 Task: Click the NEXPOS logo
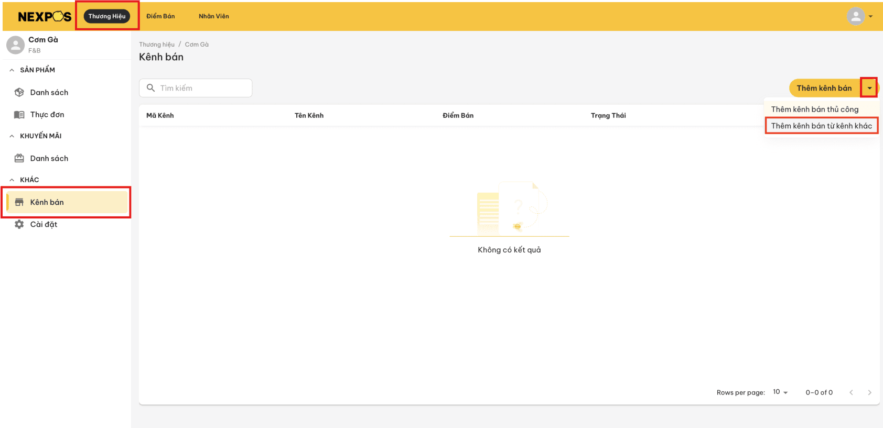pyautogui.click(x=45, y=17)
